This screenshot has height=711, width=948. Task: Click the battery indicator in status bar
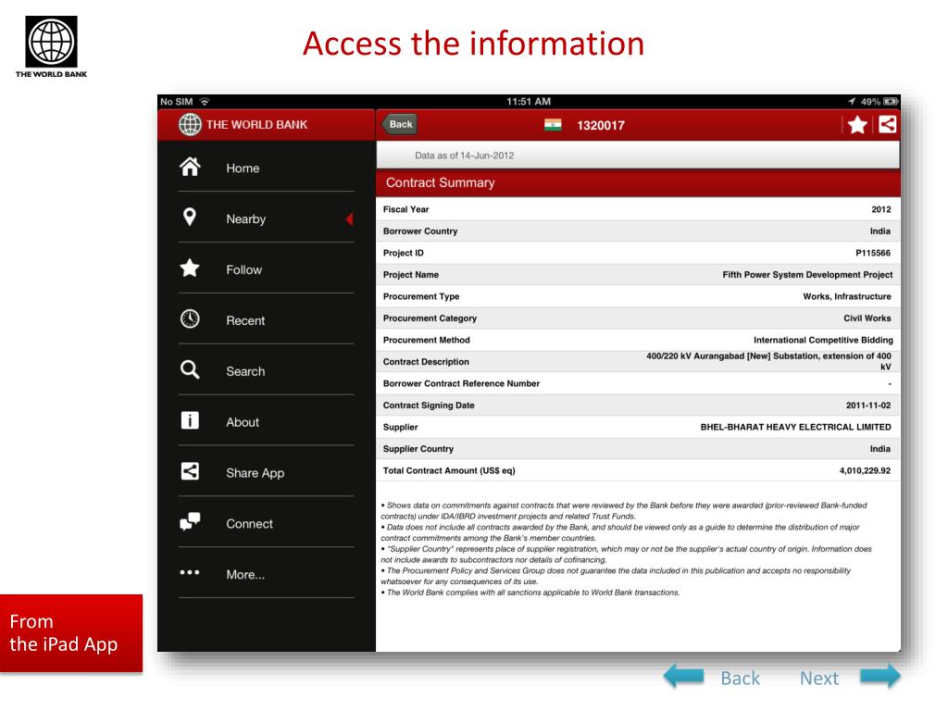click(891, 102)
